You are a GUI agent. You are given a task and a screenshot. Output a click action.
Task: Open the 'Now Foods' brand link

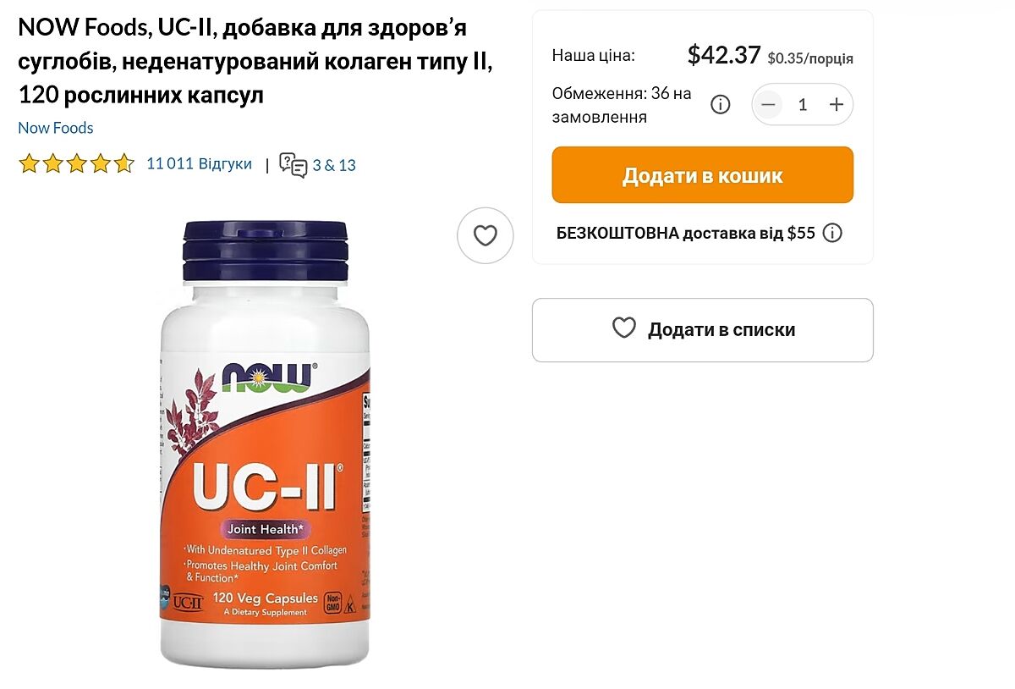pyautogui.click(x=56, y=128)
